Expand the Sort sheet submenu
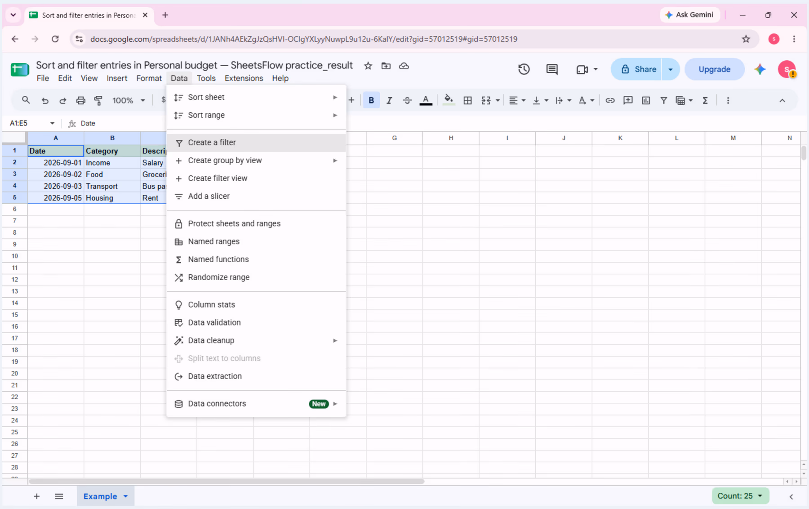The image size is (809, 509). [x=256, y=97]
